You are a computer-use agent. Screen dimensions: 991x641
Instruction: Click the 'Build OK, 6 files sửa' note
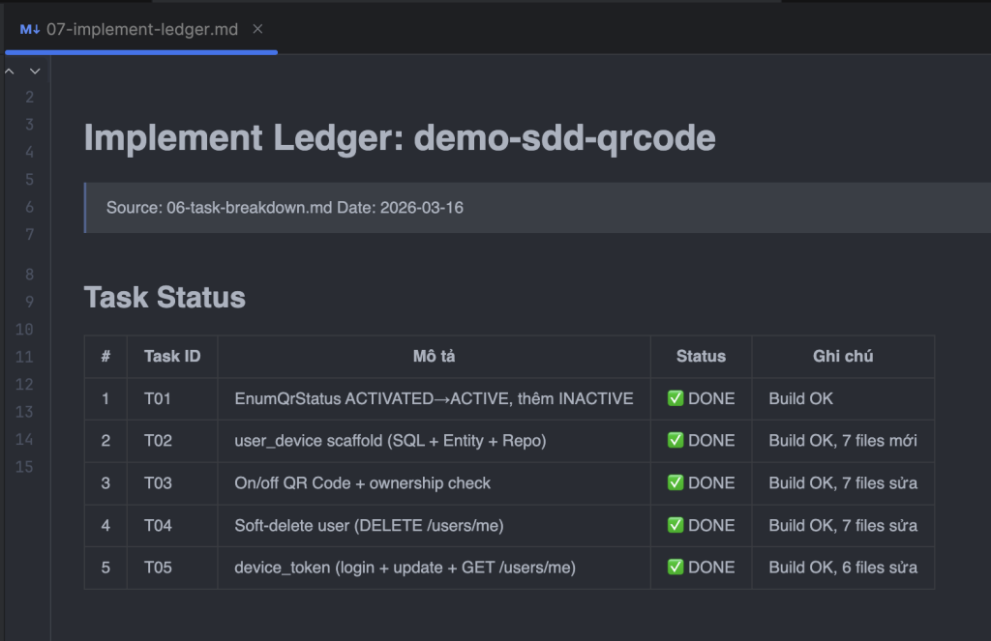tap(843, 568)
